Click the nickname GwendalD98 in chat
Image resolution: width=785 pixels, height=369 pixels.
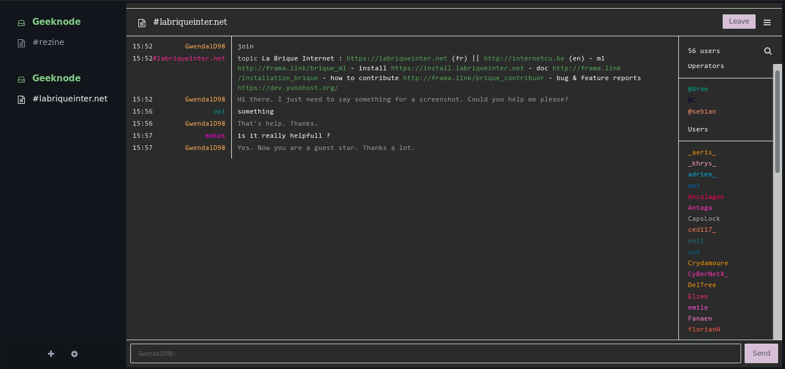click(205, 46)
